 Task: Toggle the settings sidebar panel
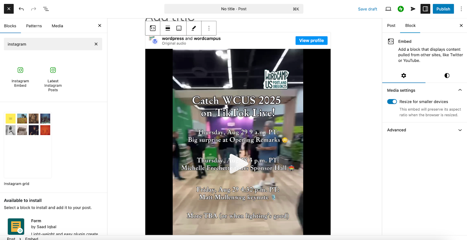(x=425, y=9)
